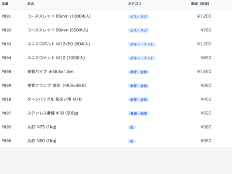This screenshot has width=232, height=174.
Task: Click the ¥1,650 price
Action: 204,72
